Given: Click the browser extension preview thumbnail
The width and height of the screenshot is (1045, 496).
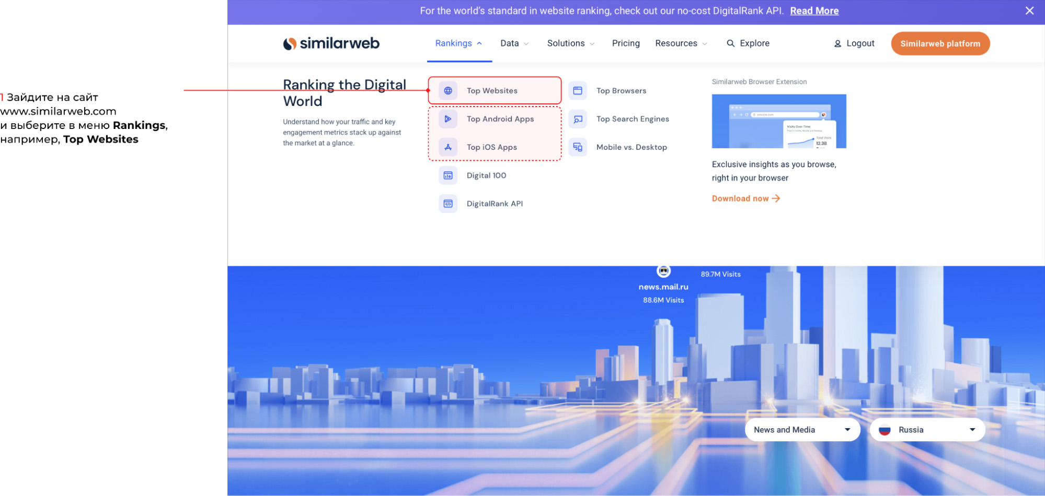Looking at the screenshot, I should pyautogui.click(x=779, y=121).
